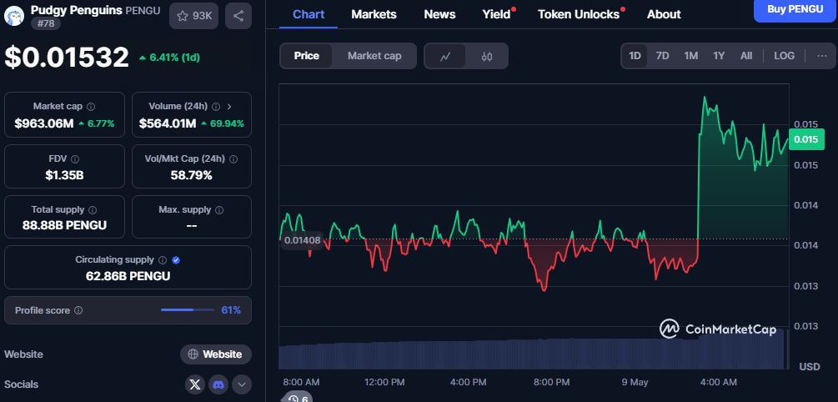This screenshot has height=402, width=838.
Task: Show Volume (24h) info icon
Action: (216, 107)
